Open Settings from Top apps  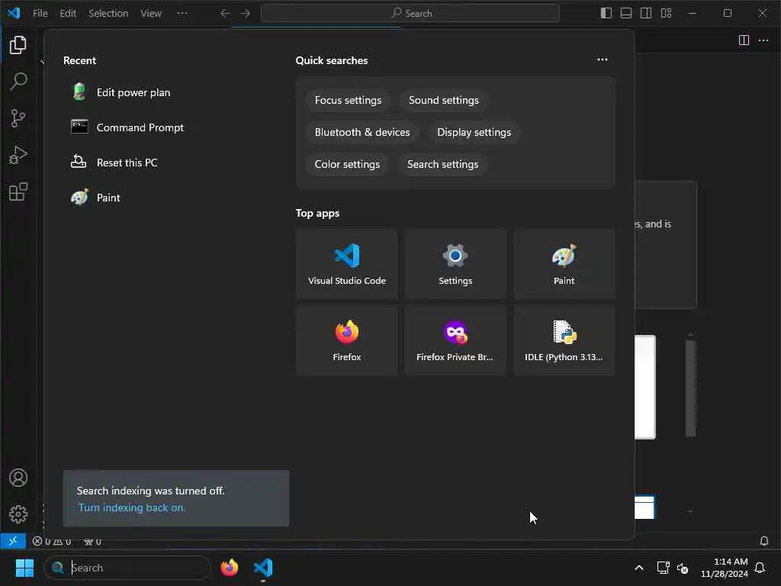455,264
